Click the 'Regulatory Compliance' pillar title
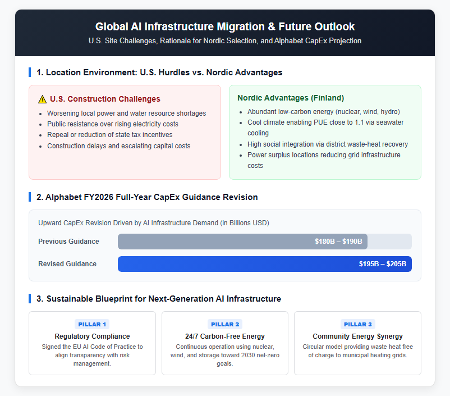This screenshot has height=396, width=450. 92,336
